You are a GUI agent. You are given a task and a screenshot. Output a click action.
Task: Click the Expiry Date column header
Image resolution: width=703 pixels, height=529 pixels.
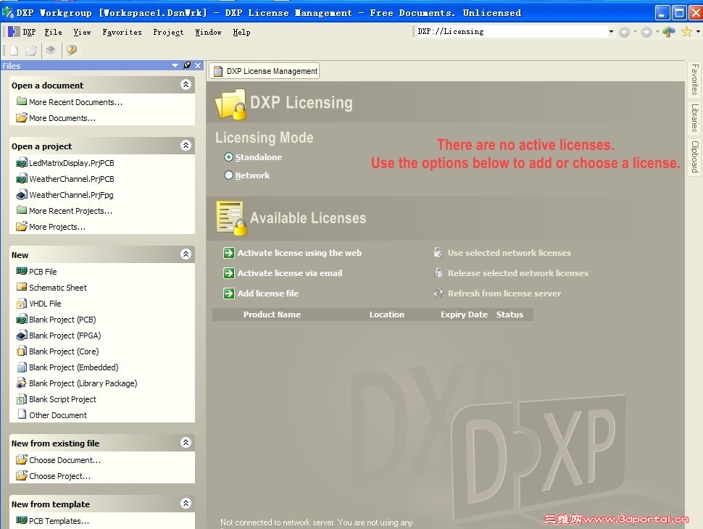(464, 315)
